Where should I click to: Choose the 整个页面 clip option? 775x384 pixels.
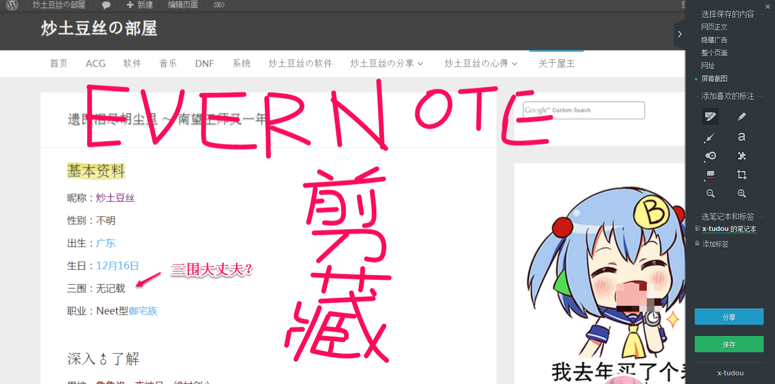tap(714, 53)
